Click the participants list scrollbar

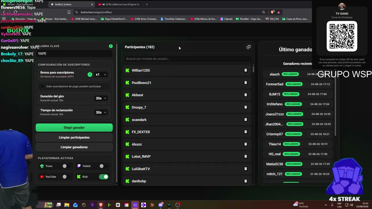253,69
